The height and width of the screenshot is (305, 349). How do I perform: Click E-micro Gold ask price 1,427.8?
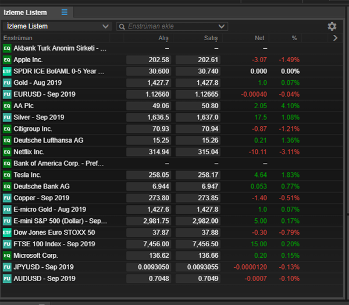click(198, 210)
